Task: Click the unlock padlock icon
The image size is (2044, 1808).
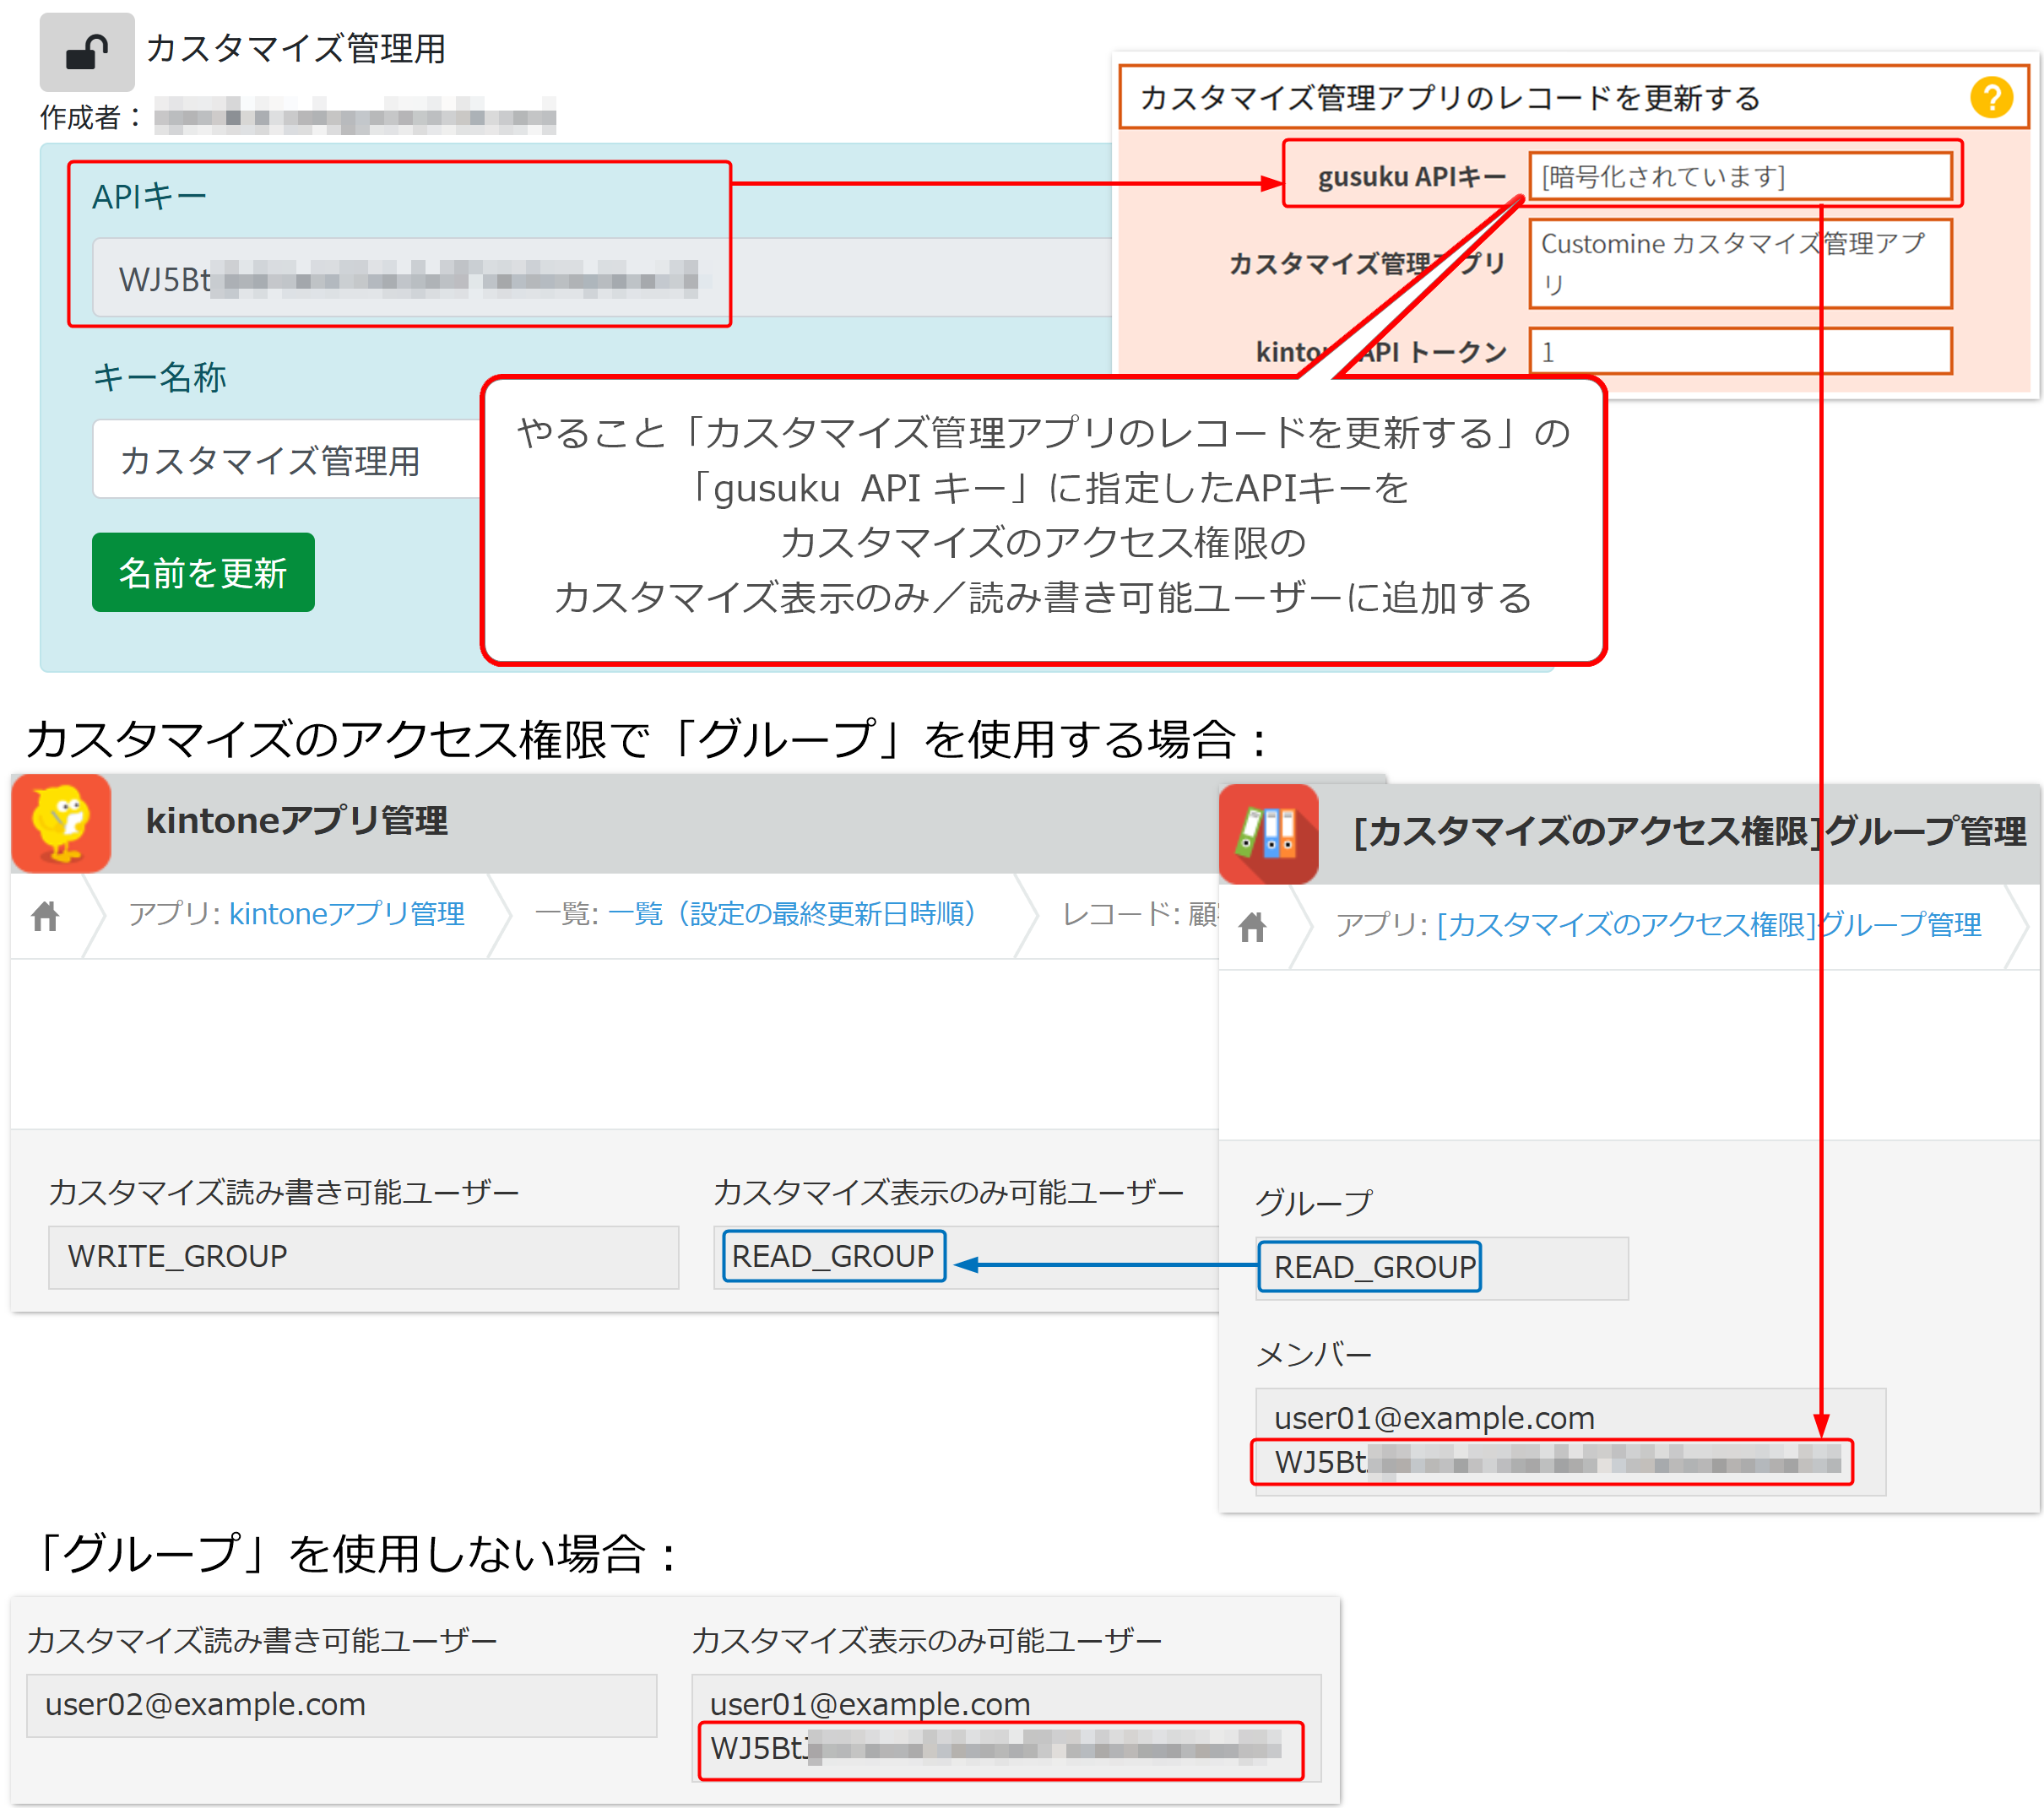Action: point(87,52)
